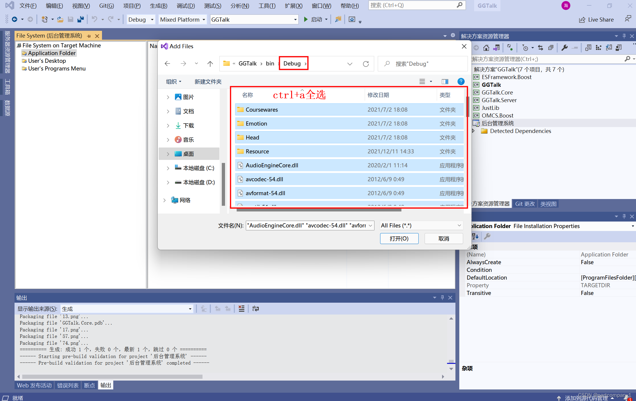Sync with active document in Solution Explorer
The height and width of the screenshot is (401, 636).
tap(541, 48)
